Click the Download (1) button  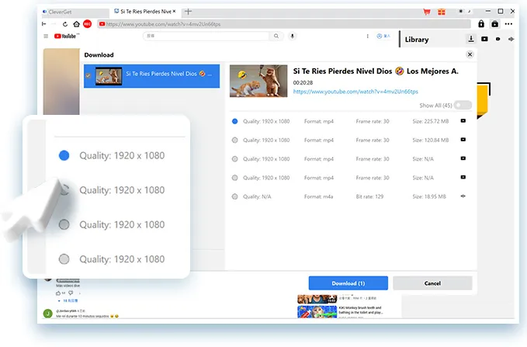[348, 283]
